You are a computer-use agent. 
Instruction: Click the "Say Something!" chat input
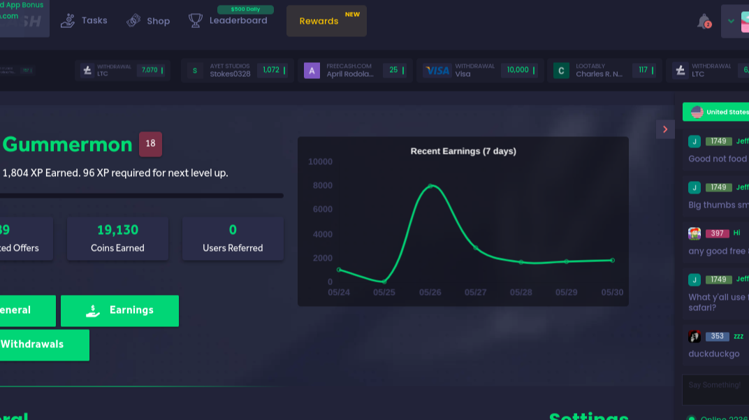pyautogui.click(x=715, y=389)
